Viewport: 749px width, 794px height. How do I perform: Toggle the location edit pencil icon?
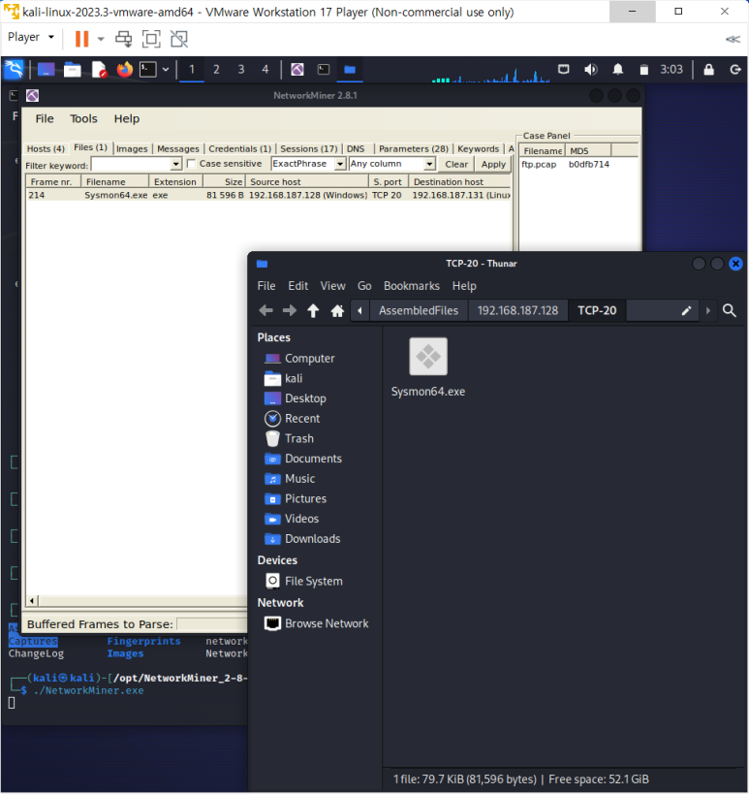[686, 310]
